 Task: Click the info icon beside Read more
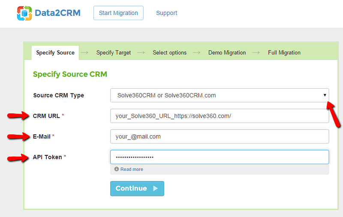click(117, 169)
